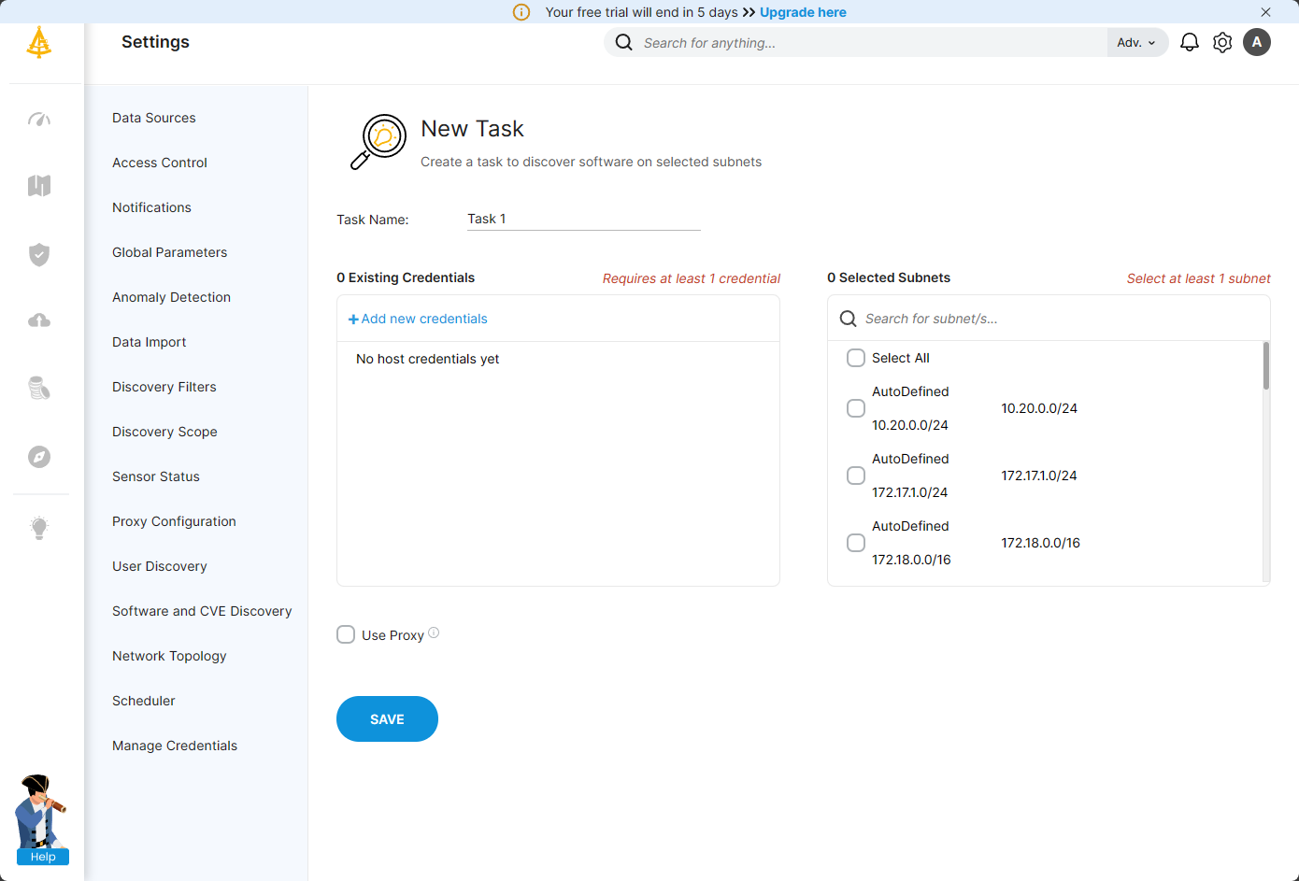This screenshot has width=1299, height=881.
Task: Expand the Adv. search dropdown
Action: coord(1136,43)
